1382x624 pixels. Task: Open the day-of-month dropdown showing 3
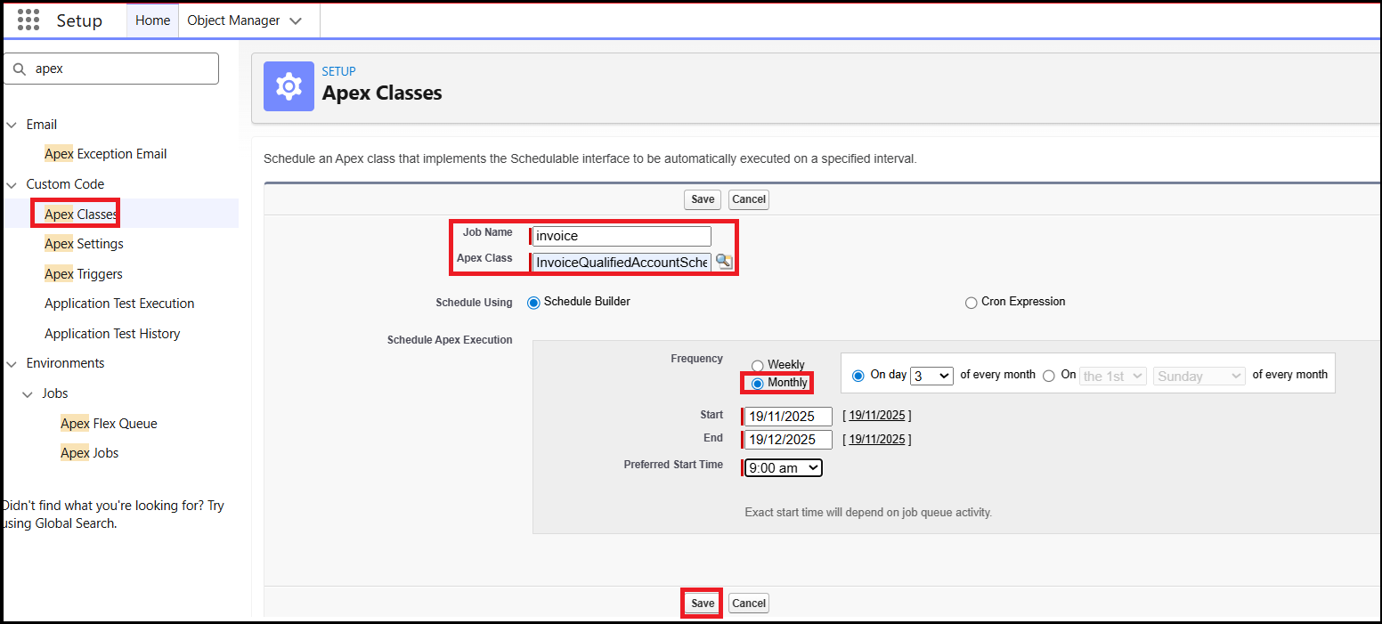tap(931, 376)
